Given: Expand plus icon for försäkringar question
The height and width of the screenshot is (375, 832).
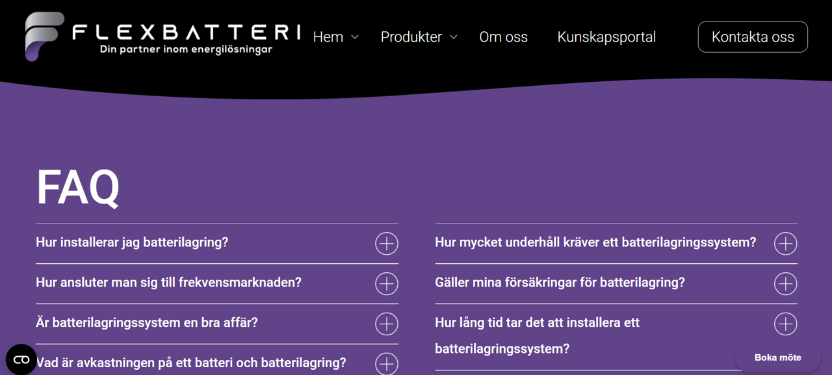Looking at the screenshot, I should pos(786,284).
